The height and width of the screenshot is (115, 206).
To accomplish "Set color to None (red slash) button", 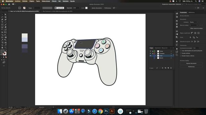I will 6,57.
